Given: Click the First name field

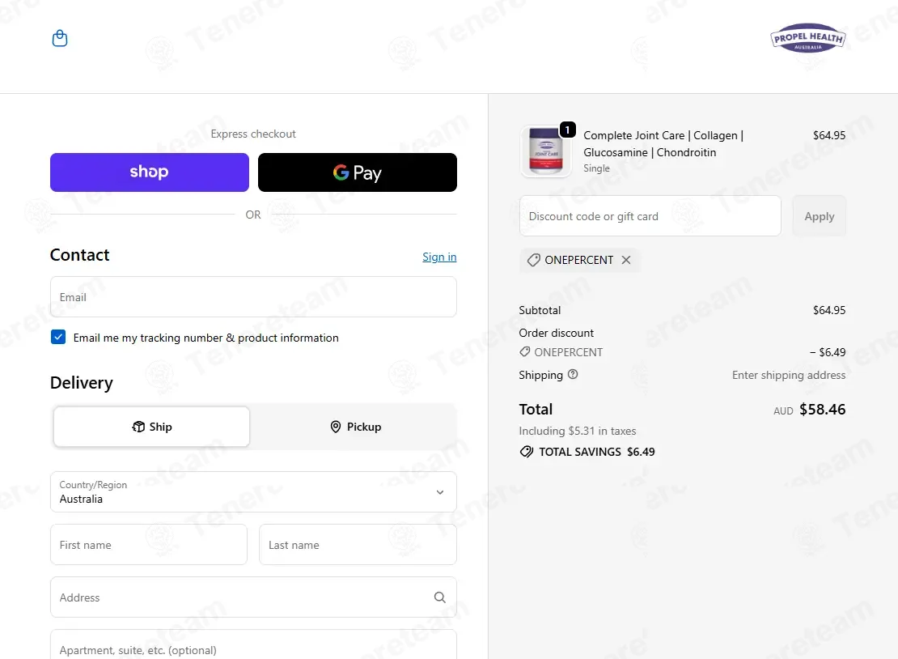Looking at the screenshot, I should click(149, 544).
